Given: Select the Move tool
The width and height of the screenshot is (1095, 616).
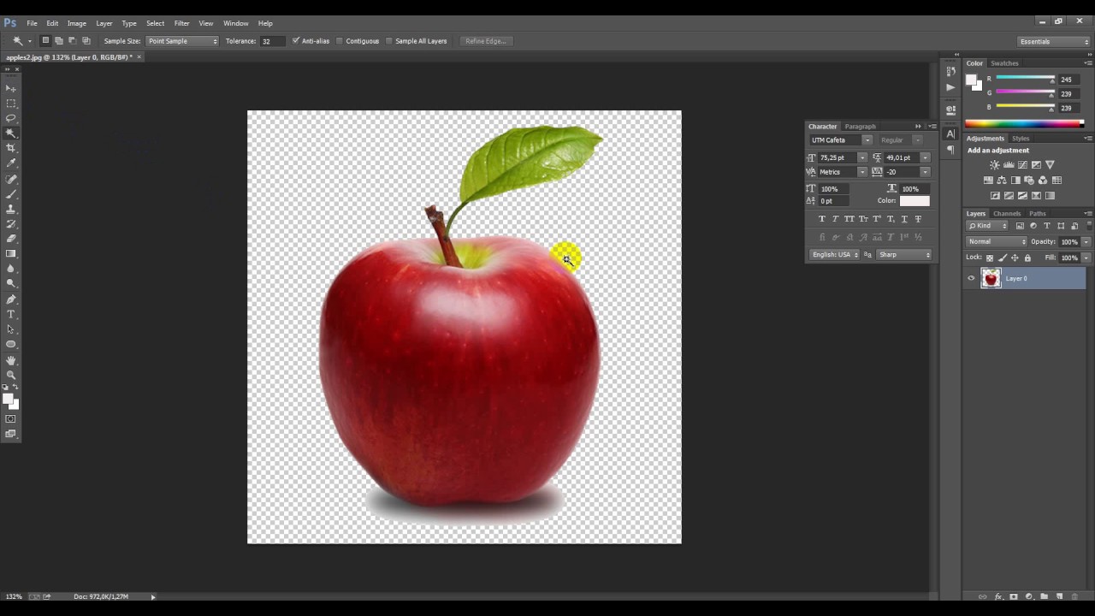Looking at the screenshot, I should (11, 88).
